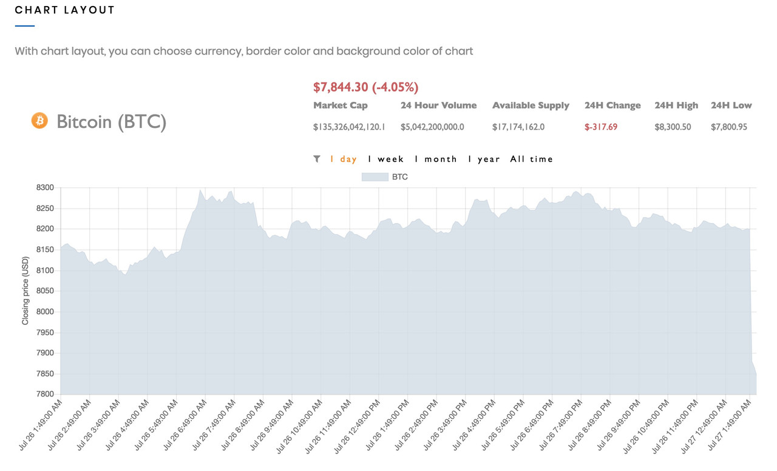The height and width of the screenshot is (471, 777).
Task: Click the $7,800.95 low value
Action: [x=729, y=127]
